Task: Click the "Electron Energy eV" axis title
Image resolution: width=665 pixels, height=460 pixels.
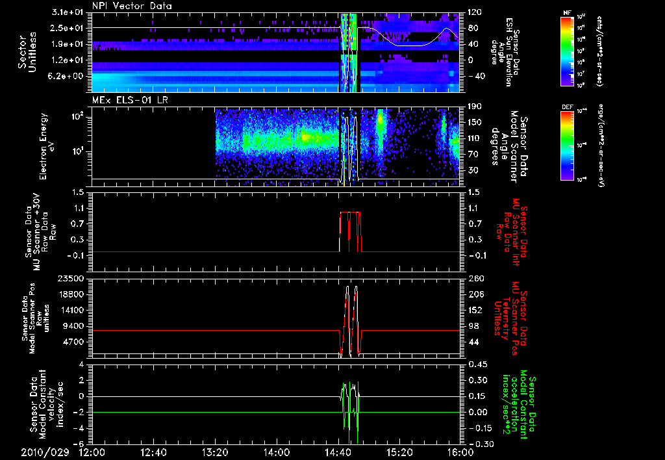Action: click(47, 146)
